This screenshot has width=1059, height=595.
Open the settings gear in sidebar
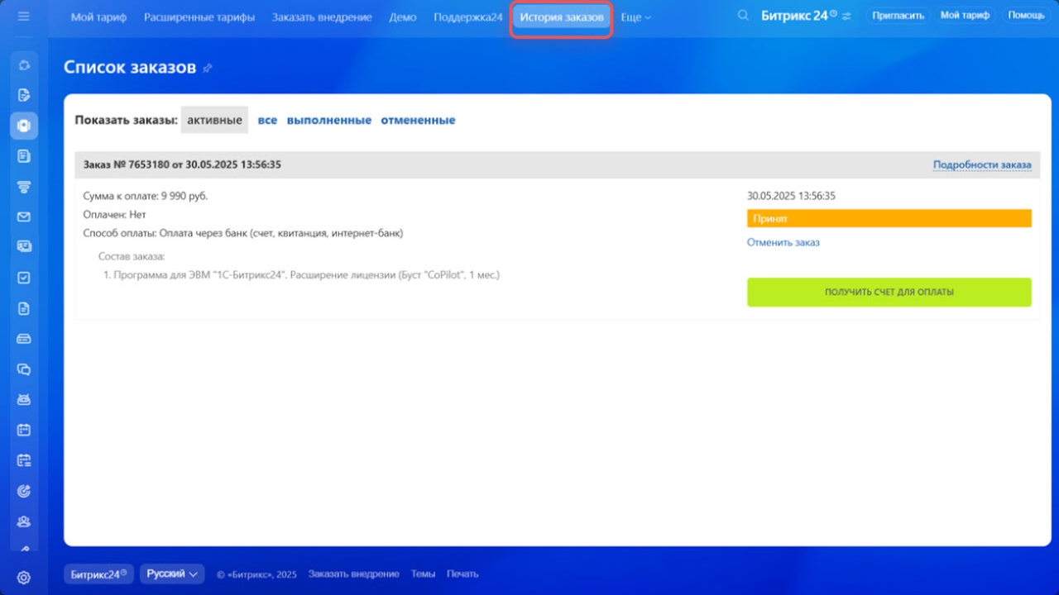(x=24, y=578)
